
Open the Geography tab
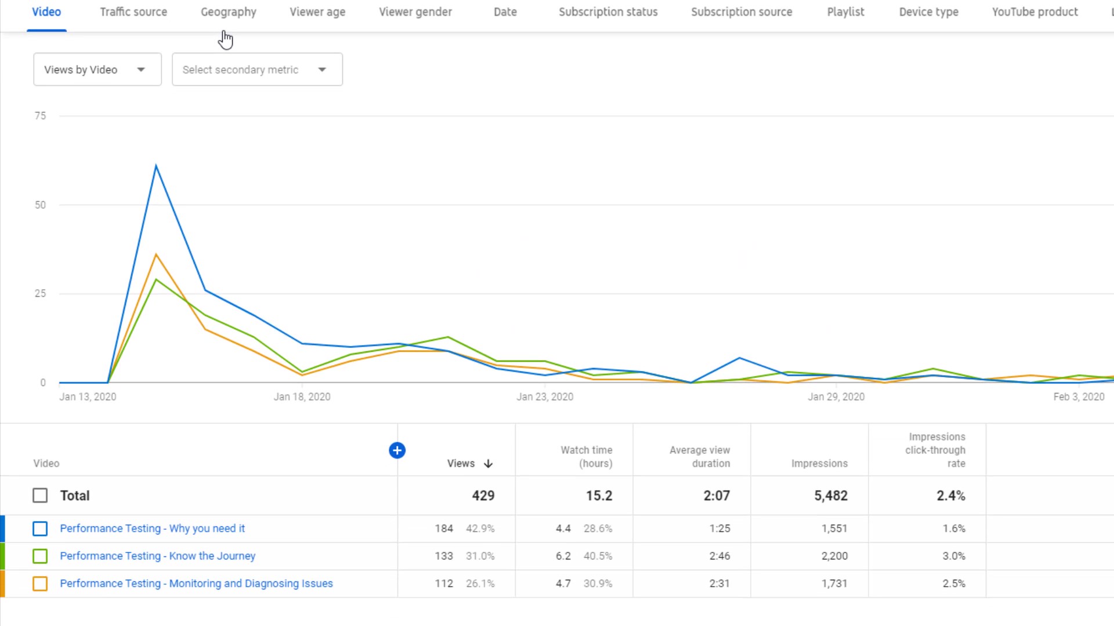pyautogui.click(x=228, y=12)
